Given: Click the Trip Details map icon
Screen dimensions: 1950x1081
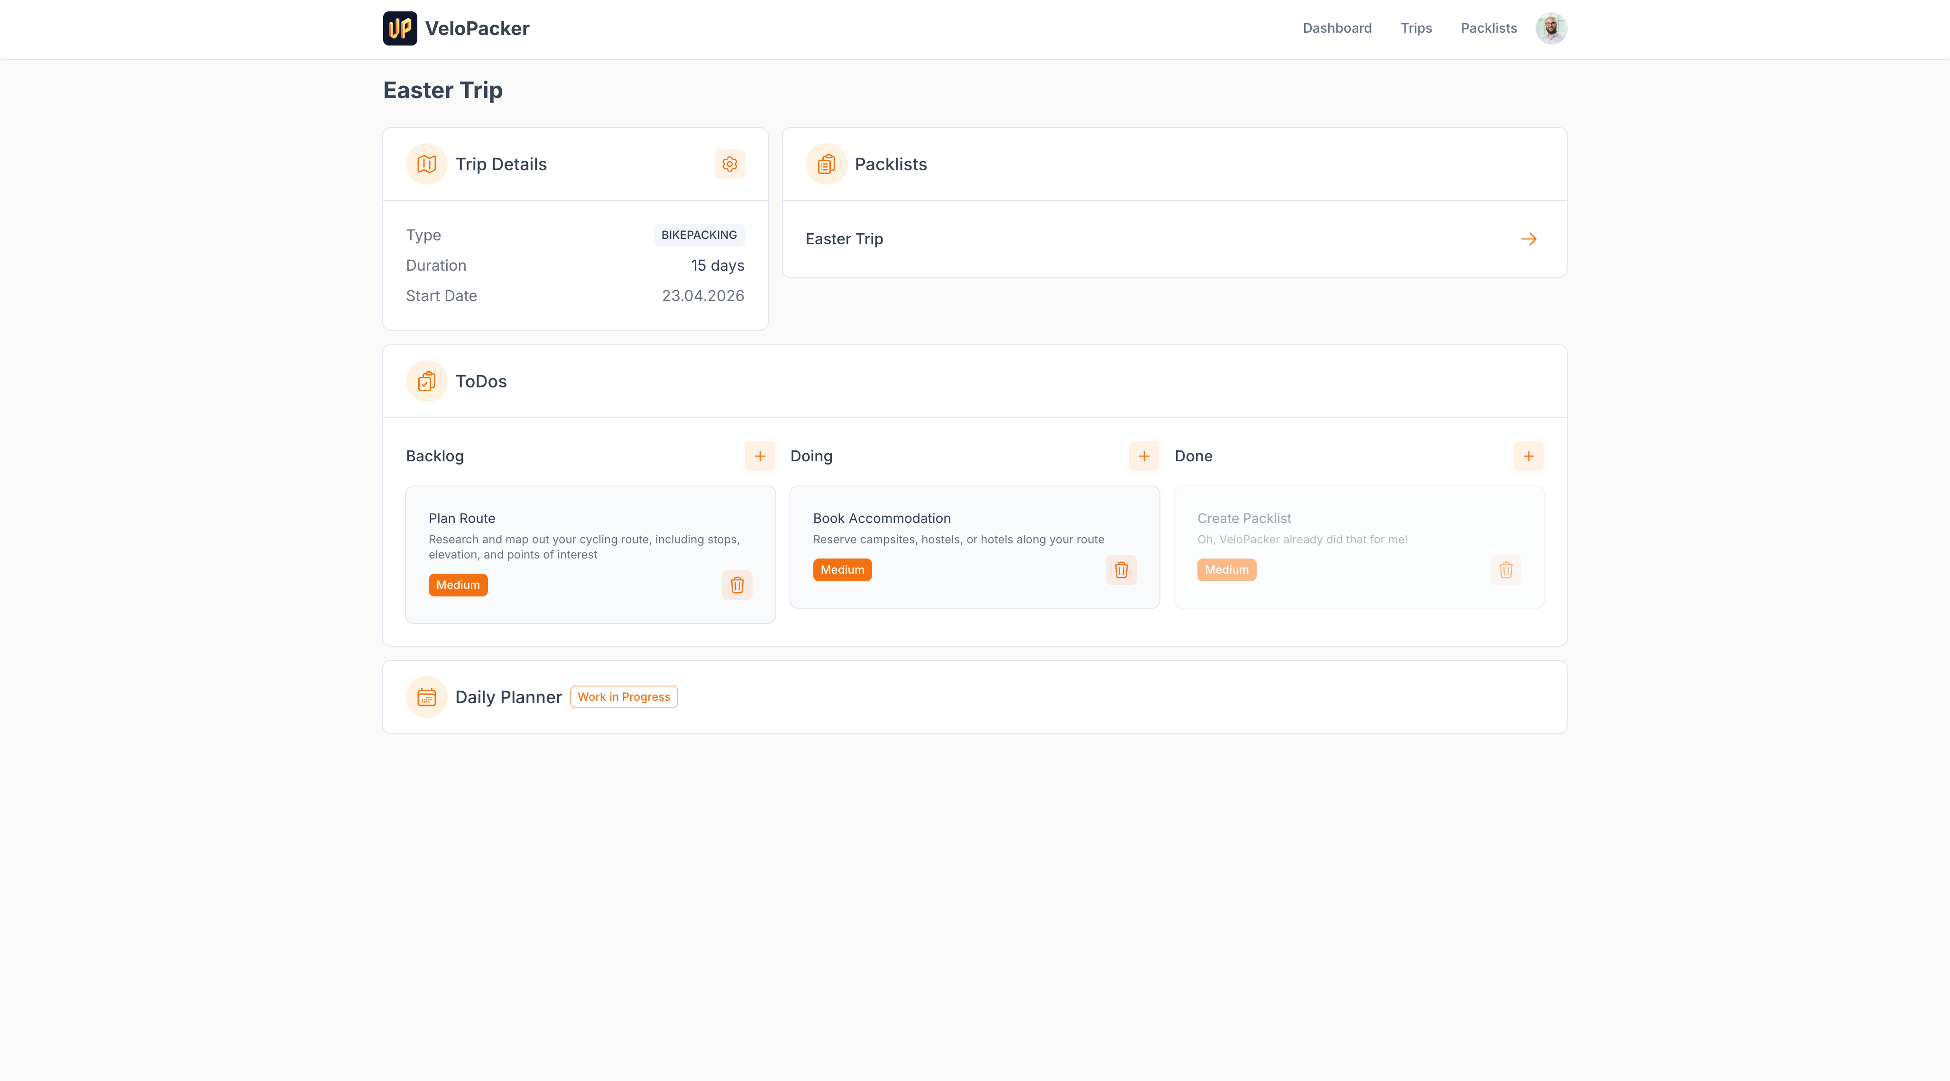Looking at the screenshot, I should click(426, 164).
